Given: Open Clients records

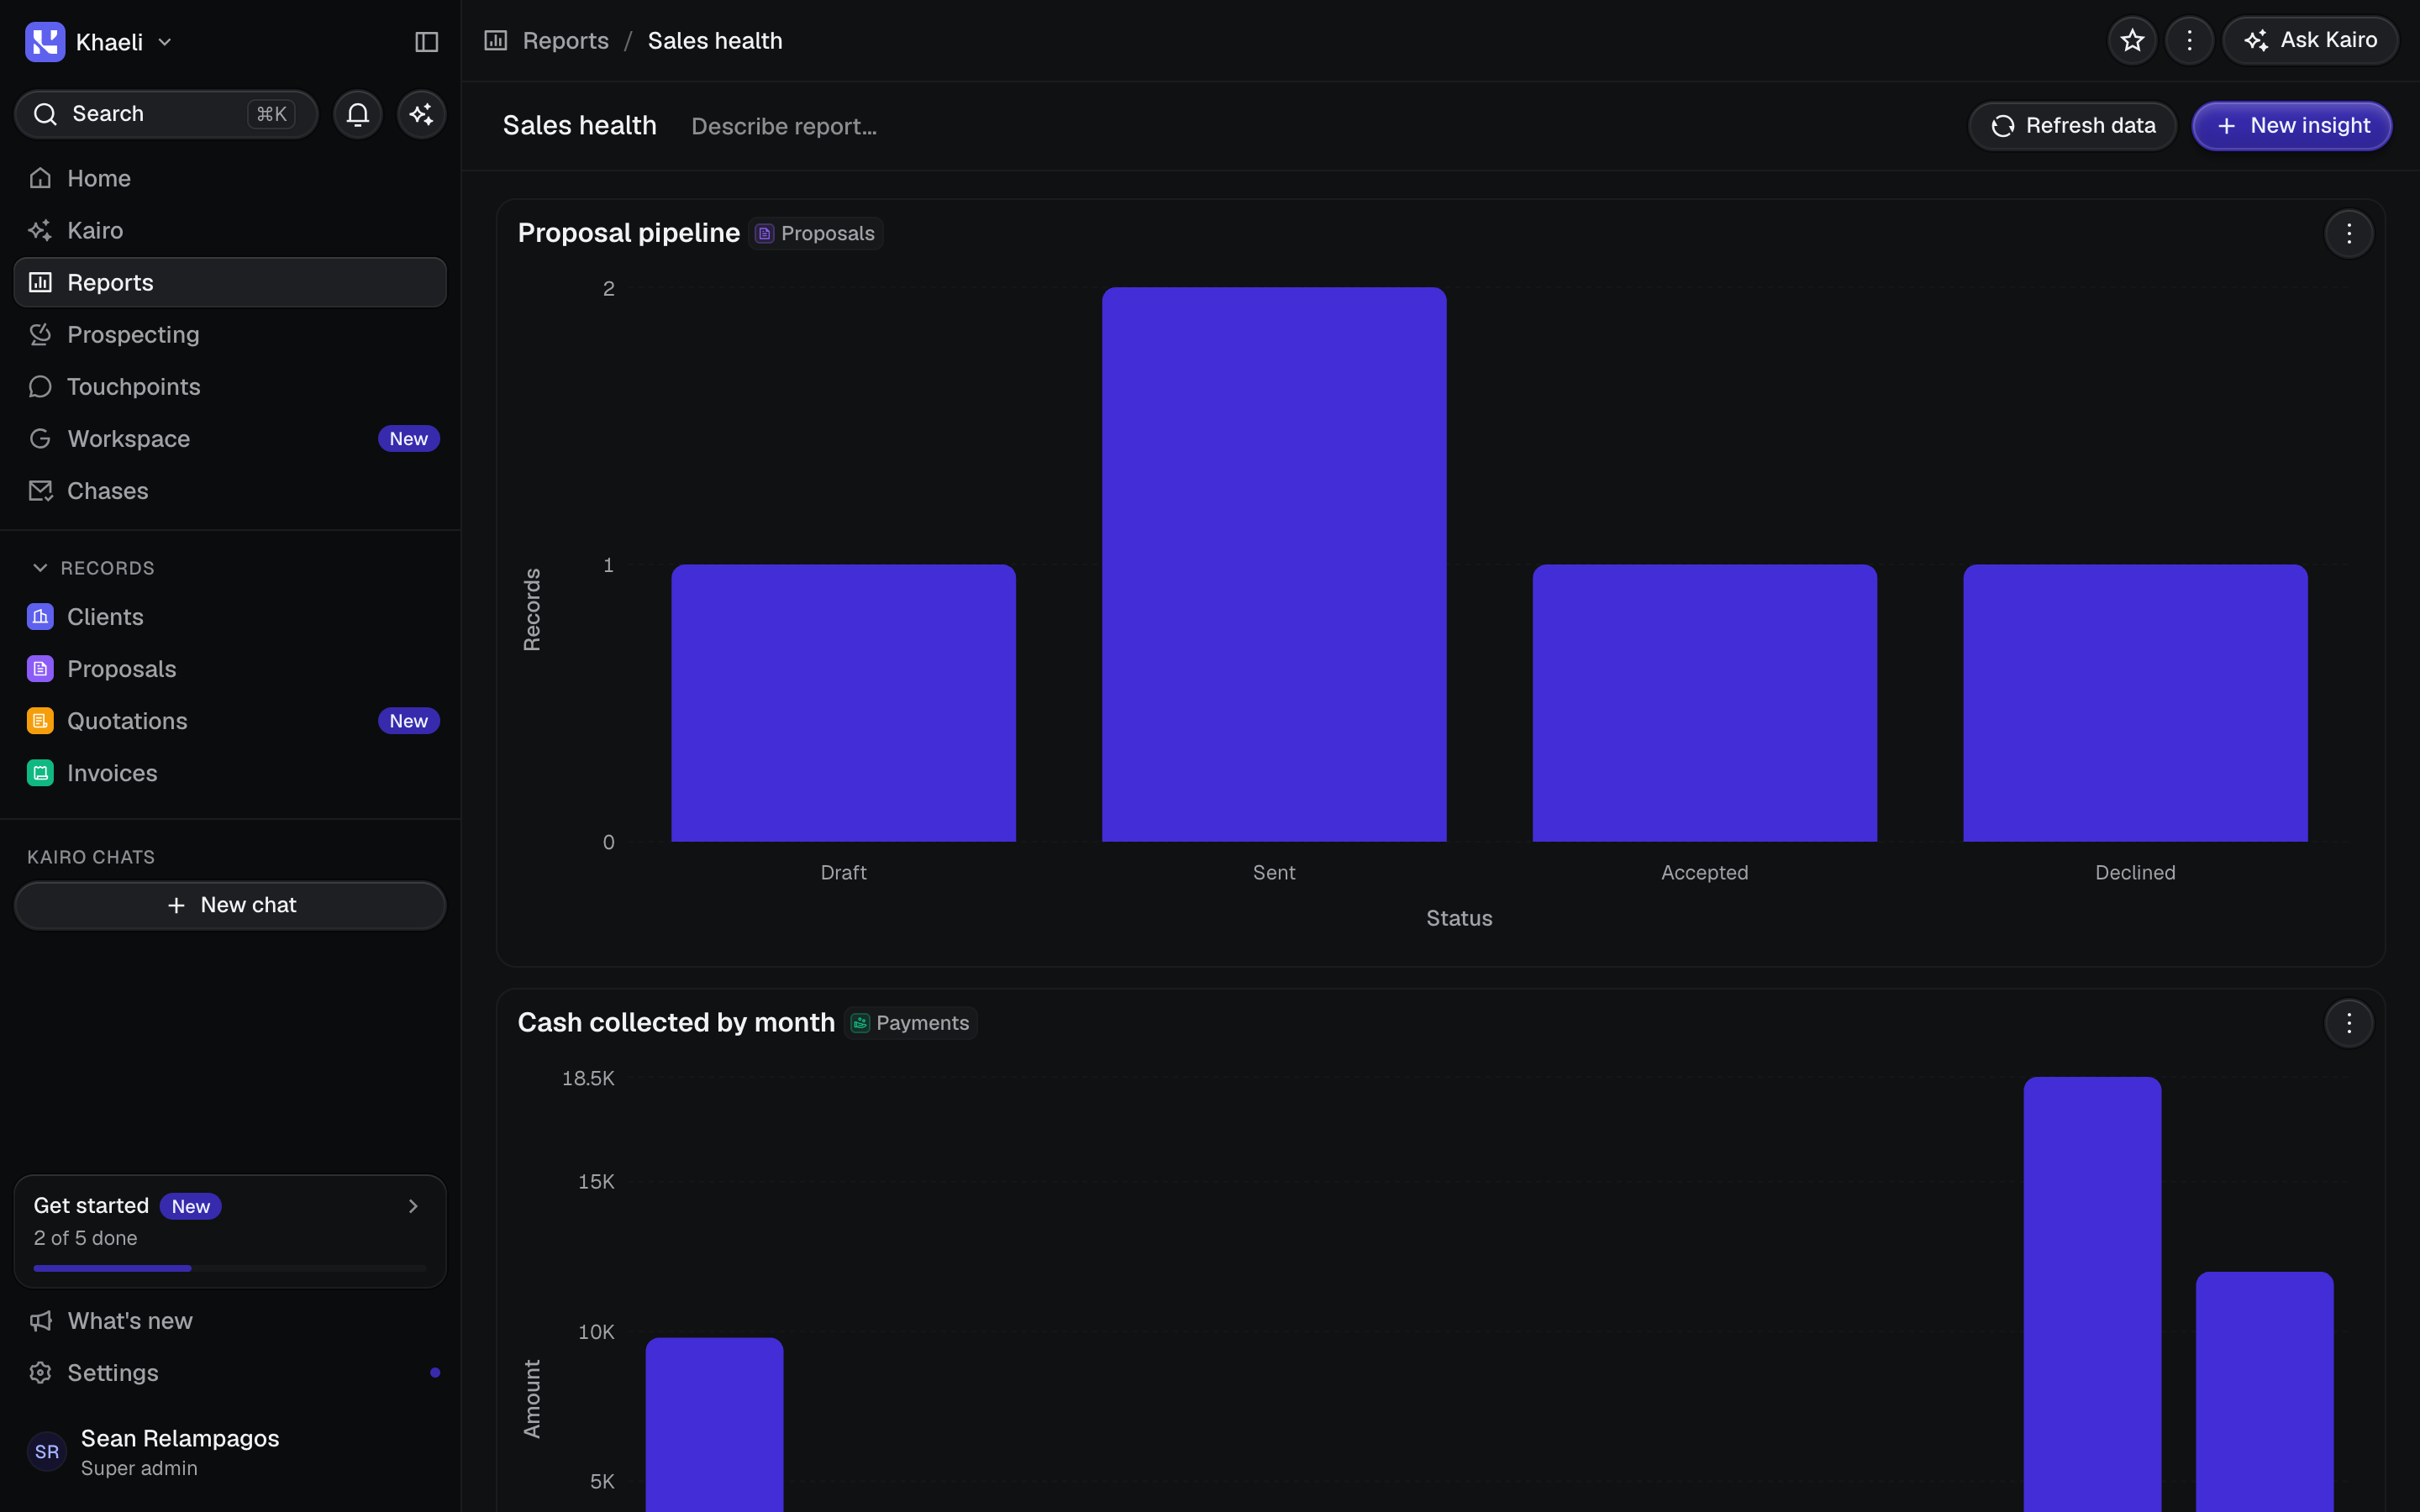Looking at the screenshot, I should click(230, 617).
